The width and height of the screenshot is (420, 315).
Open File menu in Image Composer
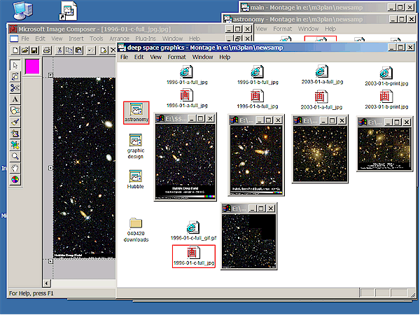click(25, 38)
